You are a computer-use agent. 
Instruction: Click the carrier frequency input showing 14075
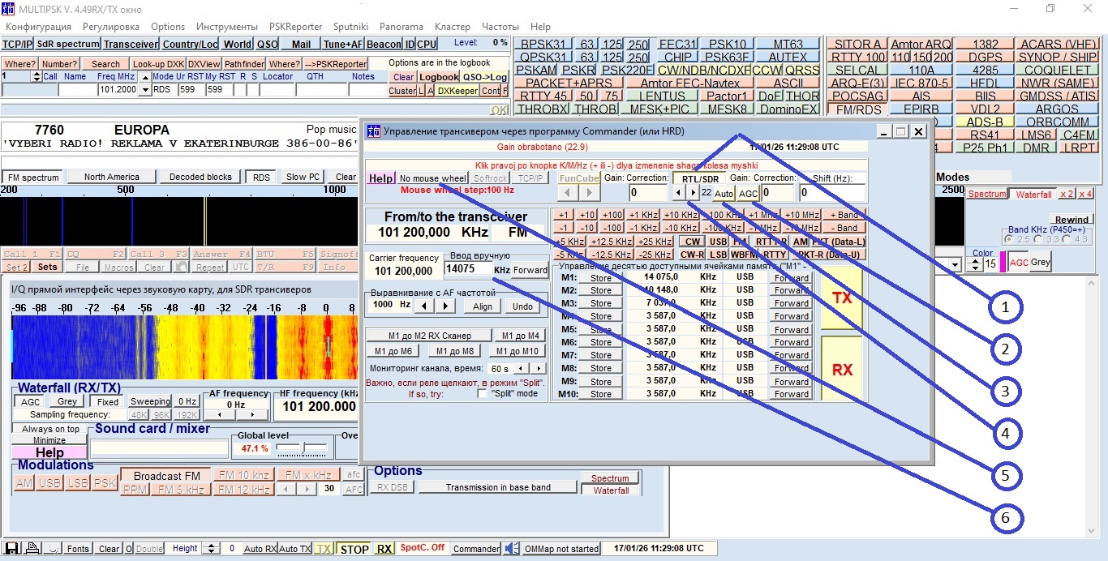pos(470,269)
